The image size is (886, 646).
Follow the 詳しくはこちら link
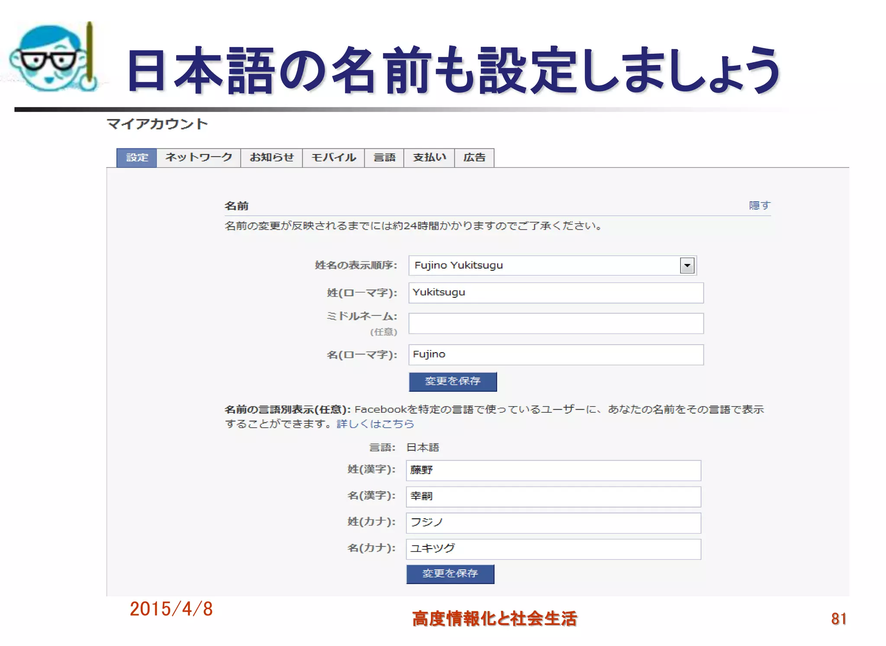click(x=375, y=424)
